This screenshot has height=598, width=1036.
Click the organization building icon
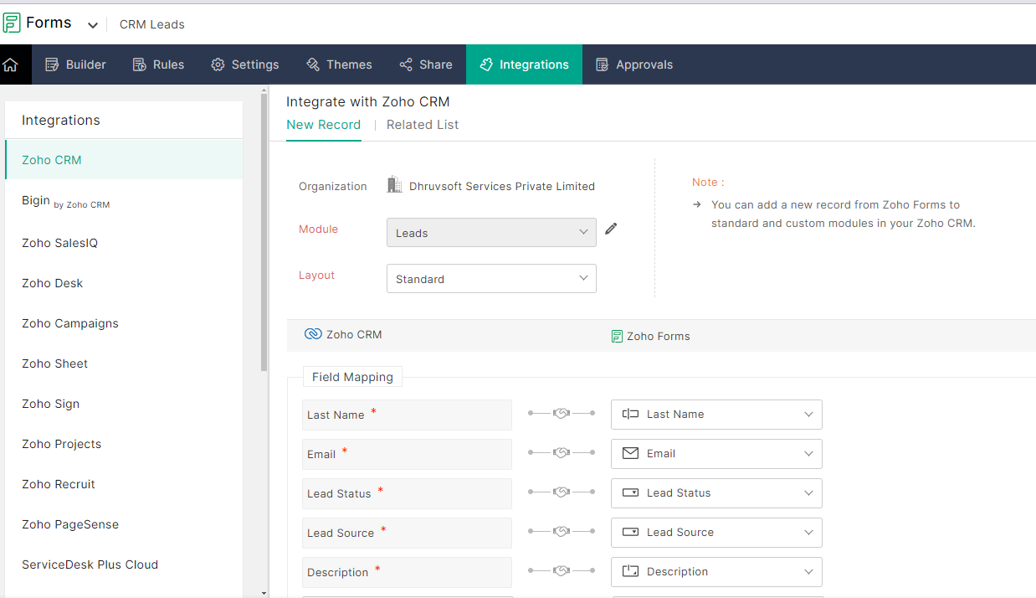pos(395,185)
